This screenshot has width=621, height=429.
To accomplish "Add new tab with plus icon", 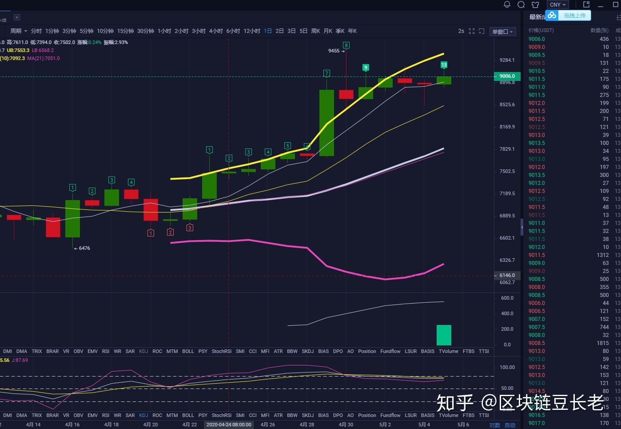I will 17,17.
